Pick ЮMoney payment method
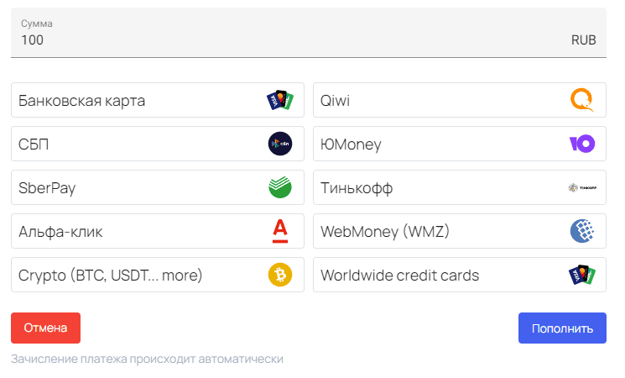The width and height of the screenshot is (625, 378). [x=460, y=144]
